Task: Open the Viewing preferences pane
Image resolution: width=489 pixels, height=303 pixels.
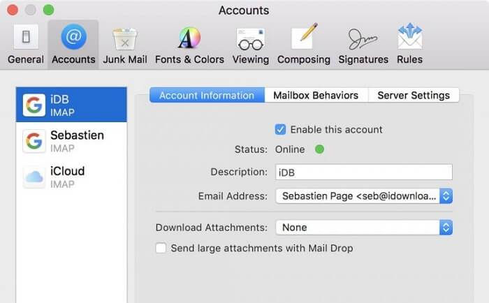Action: [250, 45]
